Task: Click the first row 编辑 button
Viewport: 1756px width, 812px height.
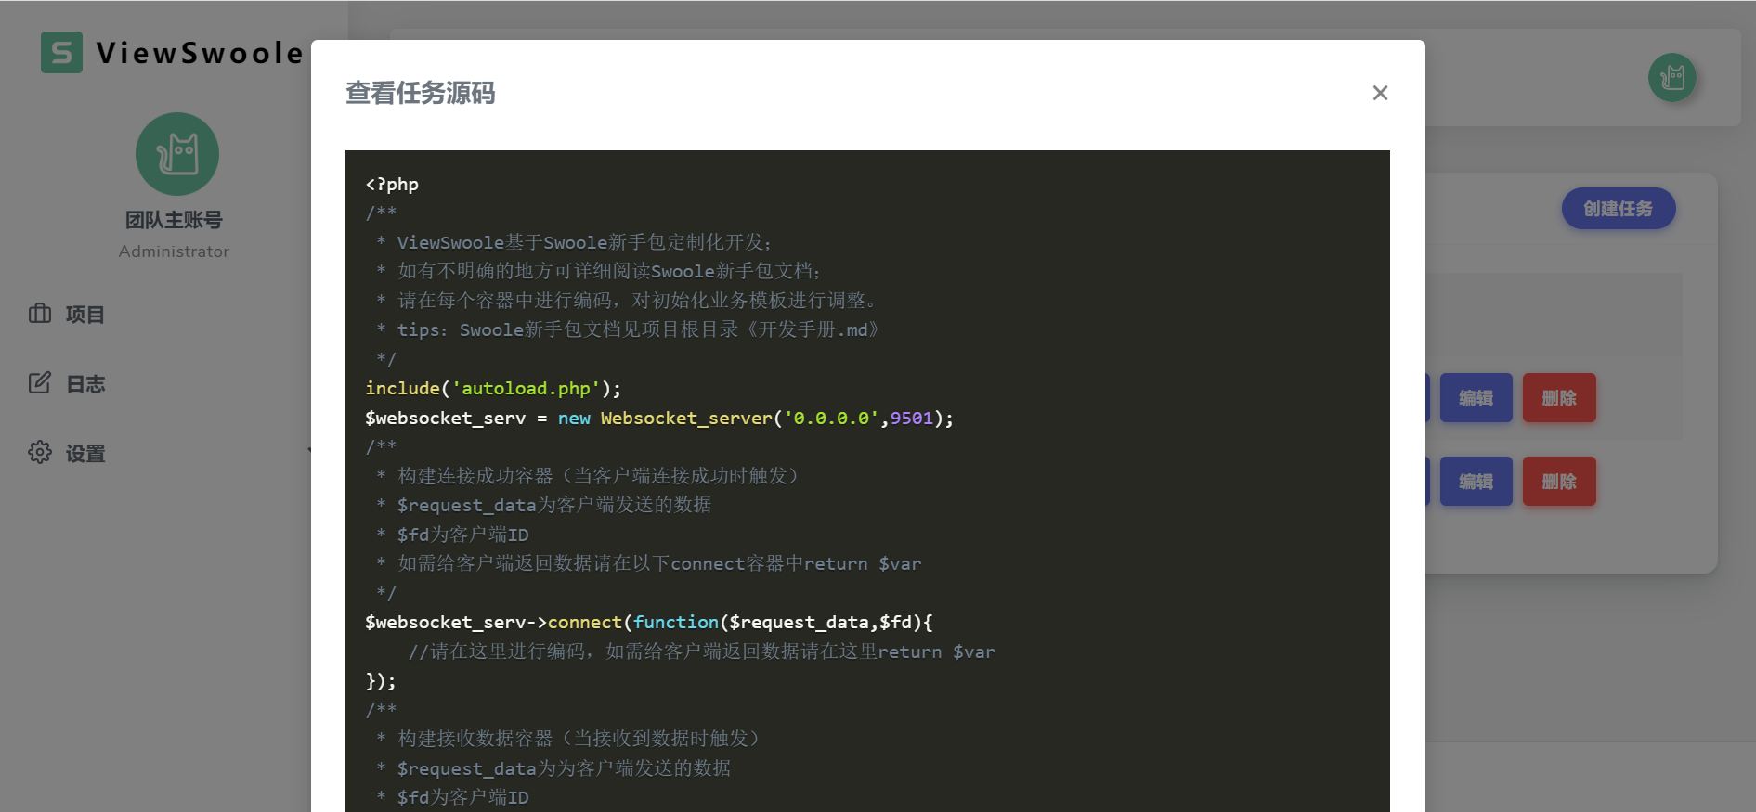Action: coord(1476,398)
